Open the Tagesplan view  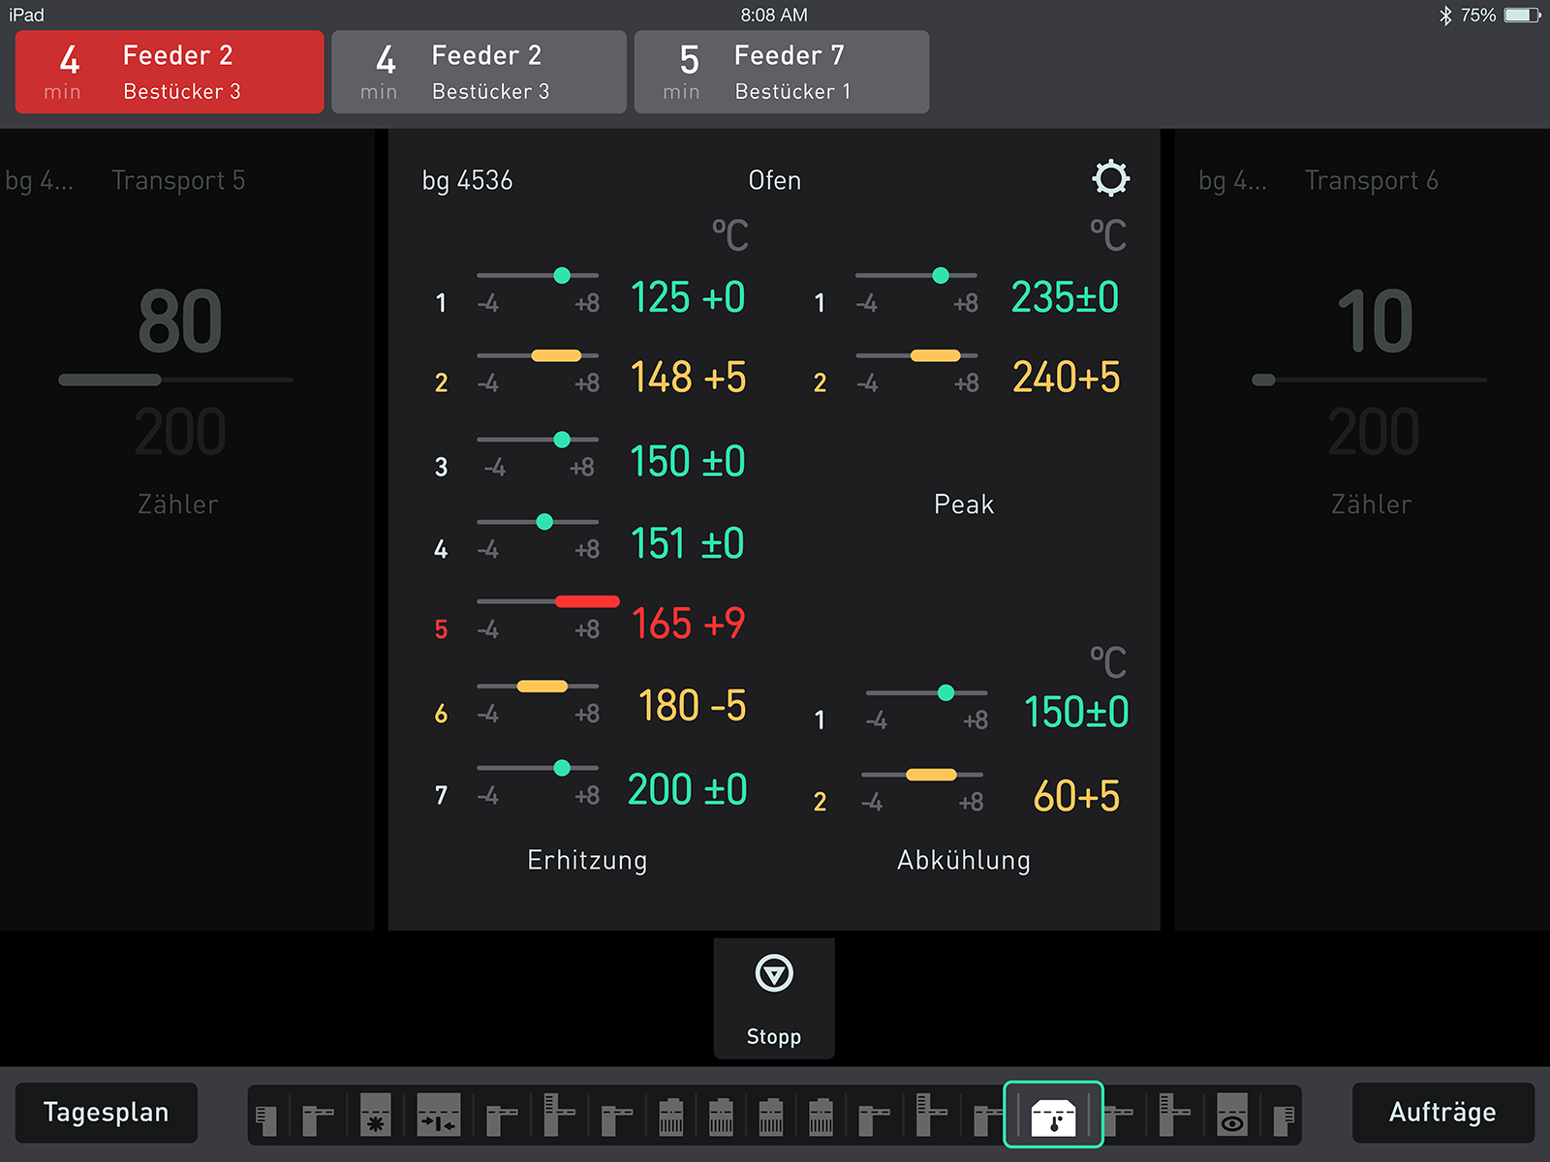[x=107, y=1113]
